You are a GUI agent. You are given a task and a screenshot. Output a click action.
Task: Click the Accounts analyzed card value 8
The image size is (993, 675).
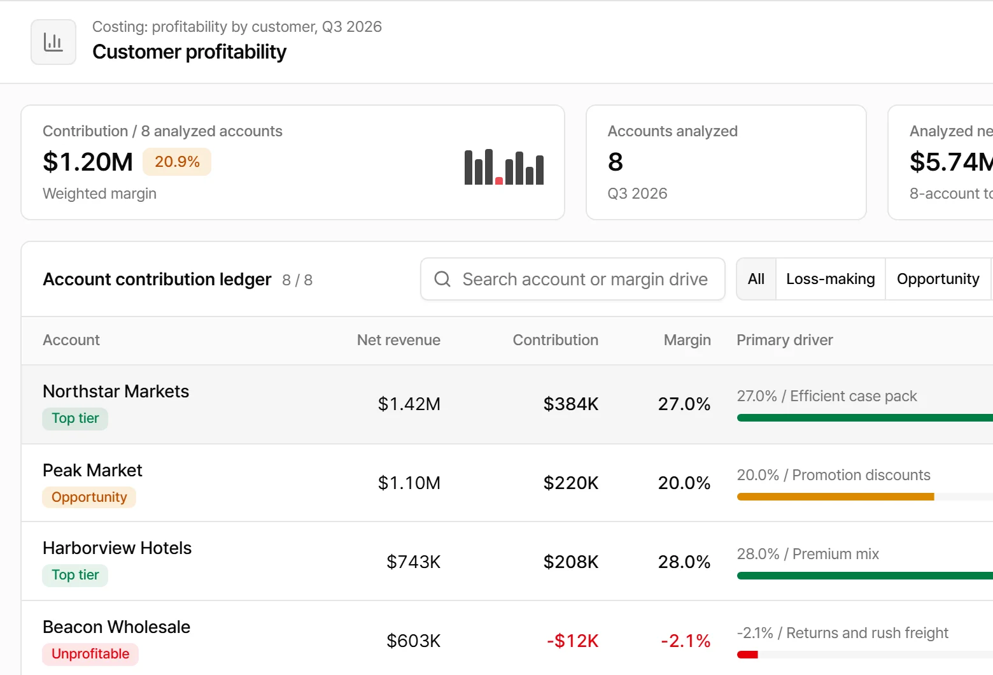(x=616, y=162)
